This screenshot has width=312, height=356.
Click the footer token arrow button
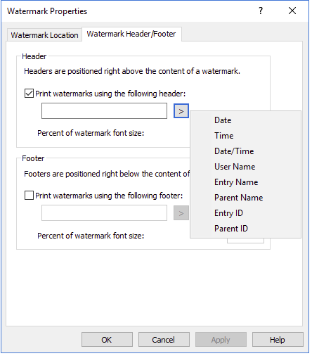181,213
